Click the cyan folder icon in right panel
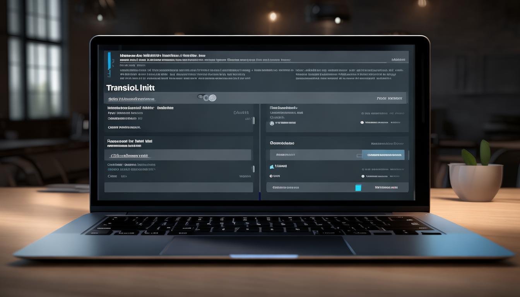This screenshot has width=520, height=297. 272,166
